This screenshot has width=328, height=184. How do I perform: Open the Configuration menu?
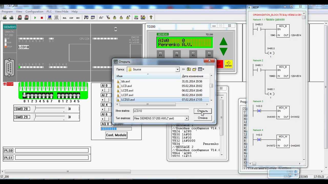click(x=34, y=11)
